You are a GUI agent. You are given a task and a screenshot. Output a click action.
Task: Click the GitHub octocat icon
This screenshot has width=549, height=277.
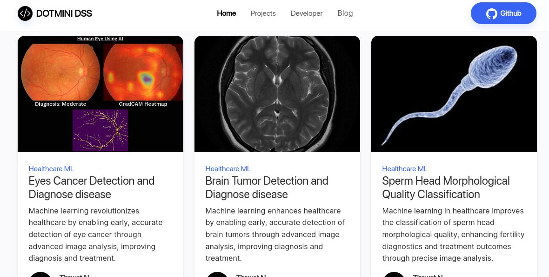coord(491,13)
